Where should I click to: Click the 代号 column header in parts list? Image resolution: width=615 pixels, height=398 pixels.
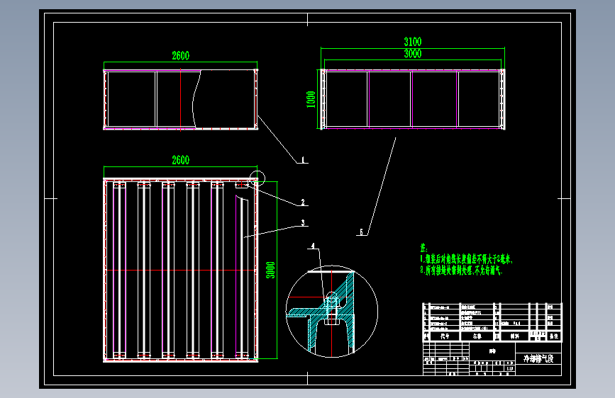point(445,336)
